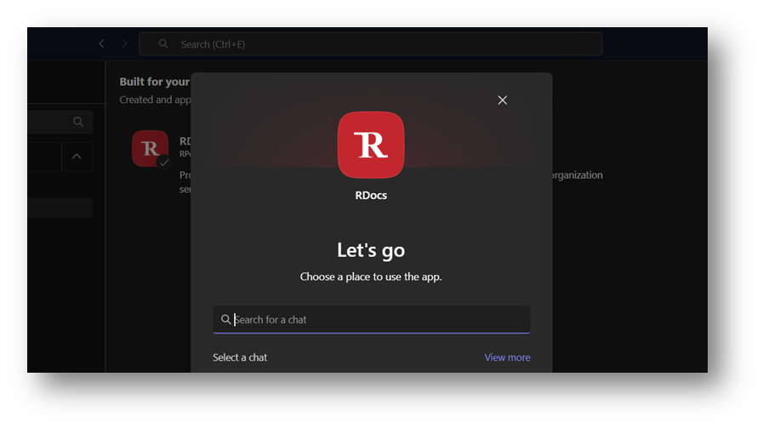Go back using the Teams back arrow
Screen dimensions: 763x428
point(102,44)
